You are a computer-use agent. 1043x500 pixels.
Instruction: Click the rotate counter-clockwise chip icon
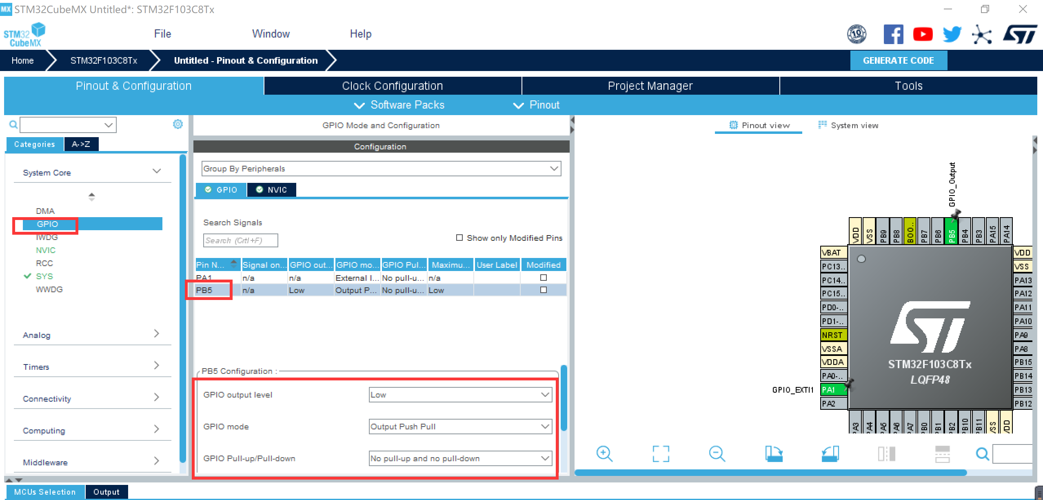pyautogui.click(x=830, y=454)
